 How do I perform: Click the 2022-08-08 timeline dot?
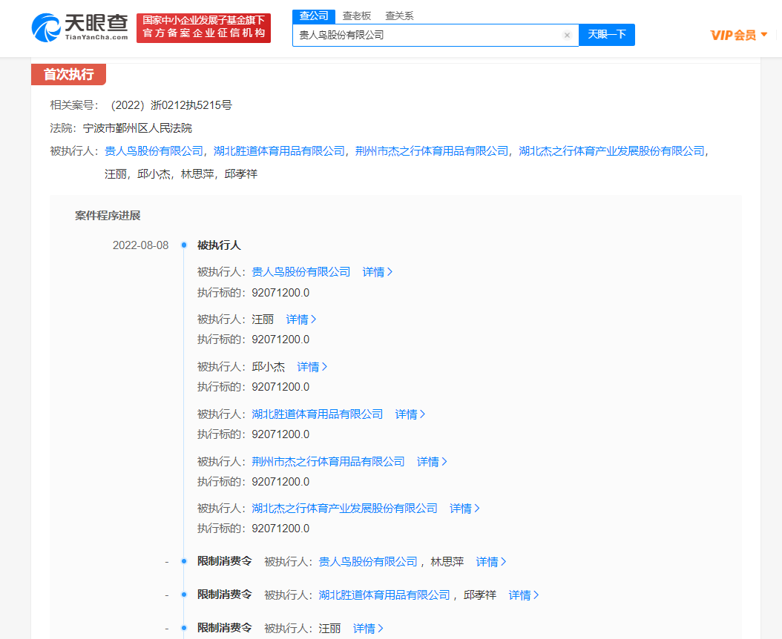[x=184, y=245]
